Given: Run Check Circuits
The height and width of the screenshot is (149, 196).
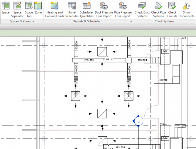Looking at the screenshot, I should (x=172, y=10).
